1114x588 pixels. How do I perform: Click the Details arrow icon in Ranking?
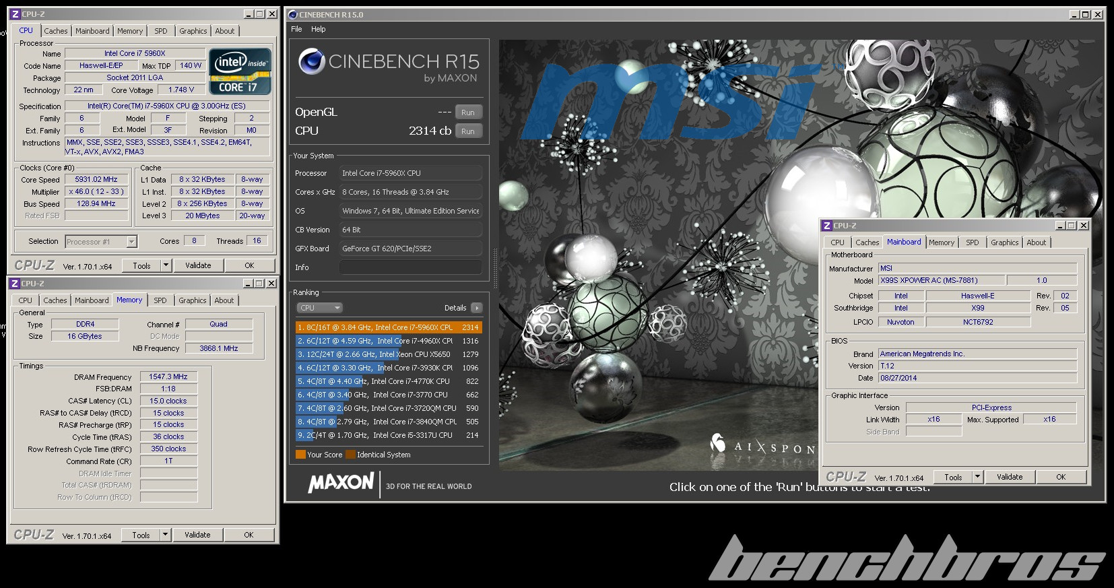476,308
